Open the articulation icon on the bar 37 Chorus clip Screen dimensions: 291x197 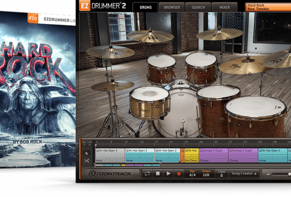[230, 151]
